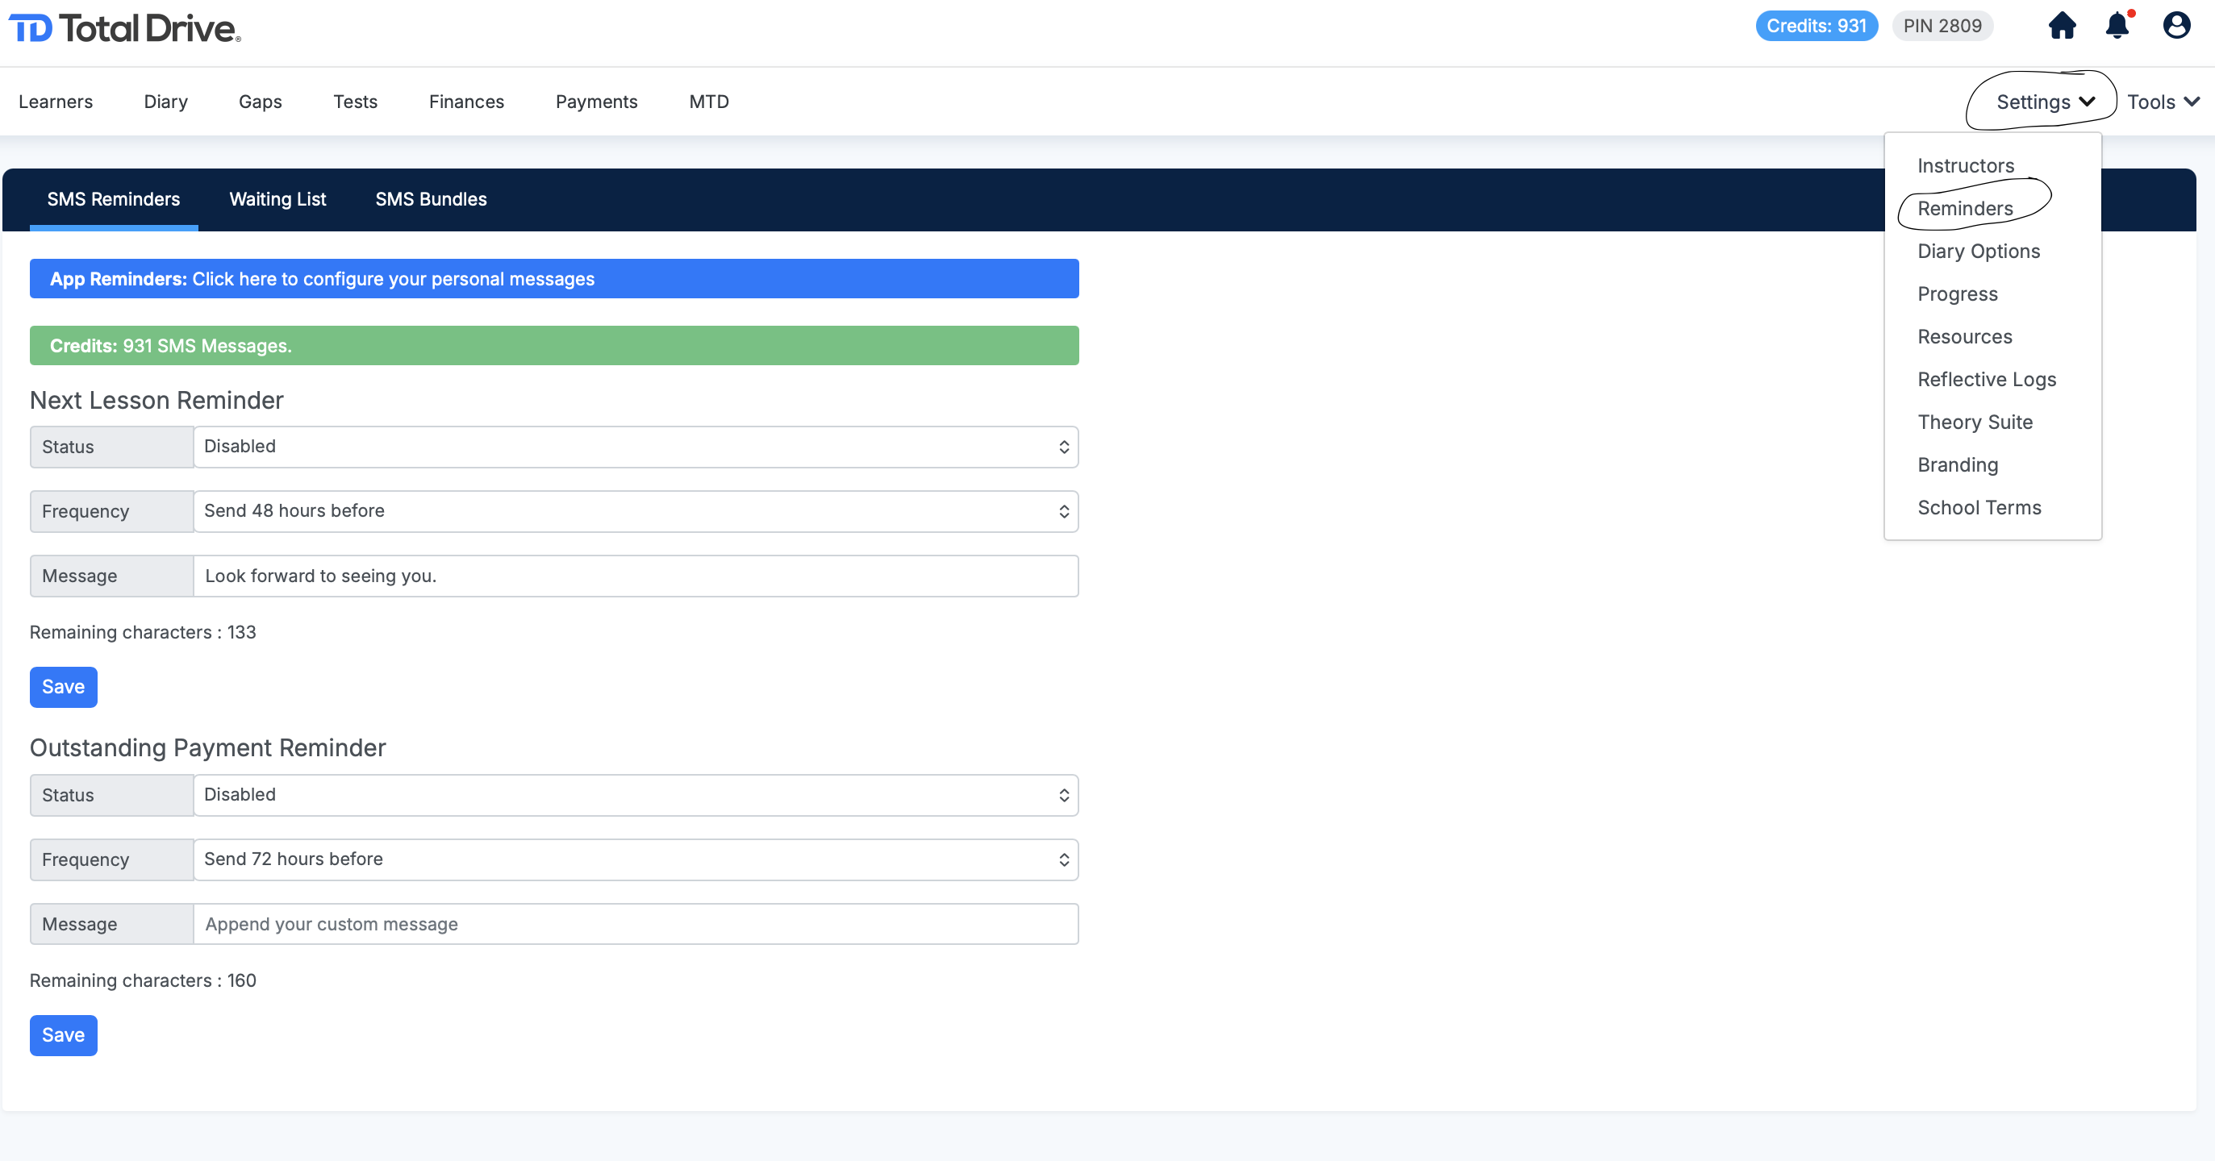Choose Theory Suite in Settings menu

(1975, 422)
